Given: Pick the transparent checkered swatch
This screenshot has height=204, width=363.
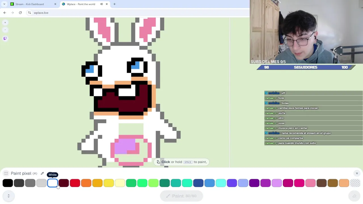Looking at the screenshot, I should [x=355, y=183].
